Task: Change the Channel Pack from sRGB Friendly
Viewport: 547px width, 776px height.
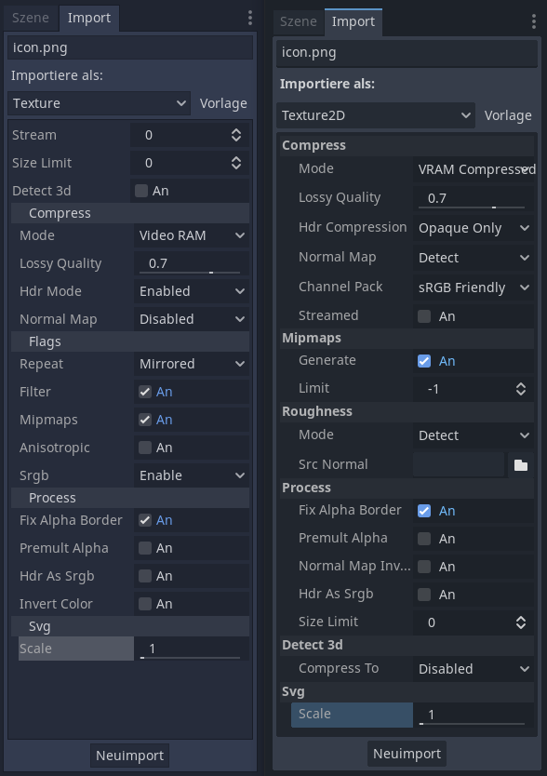Action: click(474, 287)
